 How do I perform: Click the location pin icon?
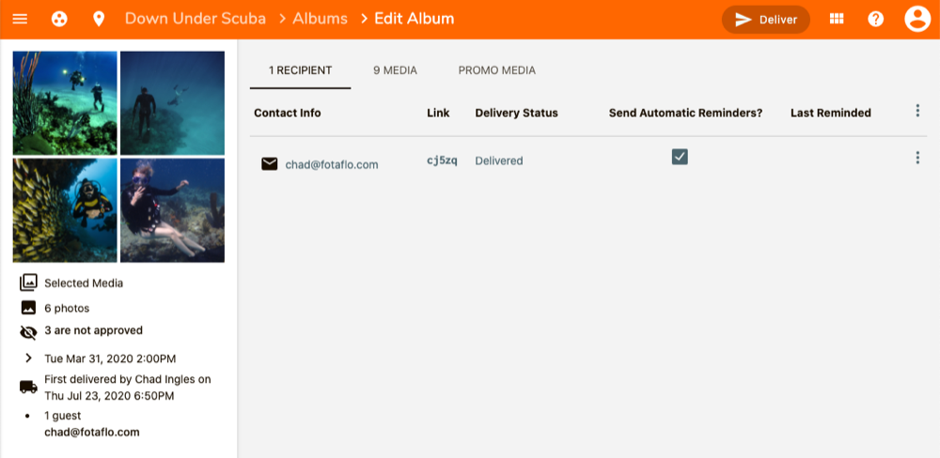(x=99, y=19)
